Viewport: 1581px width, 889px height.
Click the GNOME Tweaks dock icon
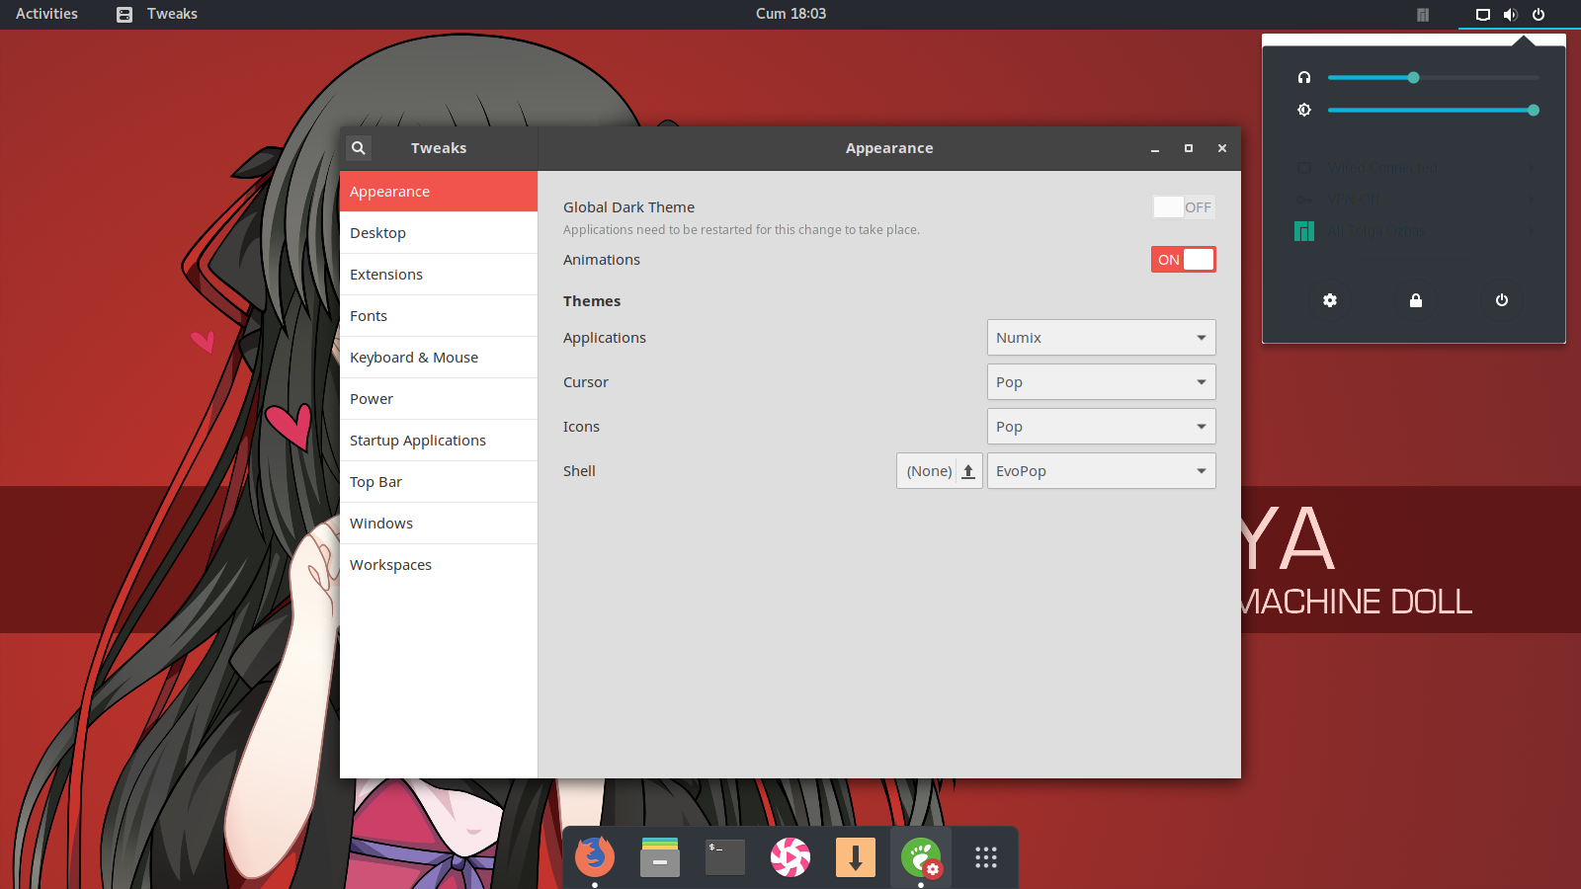pyautogui.click(x=921, y=856)
